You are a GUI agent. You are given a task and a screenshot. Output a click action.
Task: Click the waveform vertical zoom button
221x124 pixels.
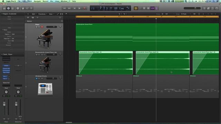[194, 14]
